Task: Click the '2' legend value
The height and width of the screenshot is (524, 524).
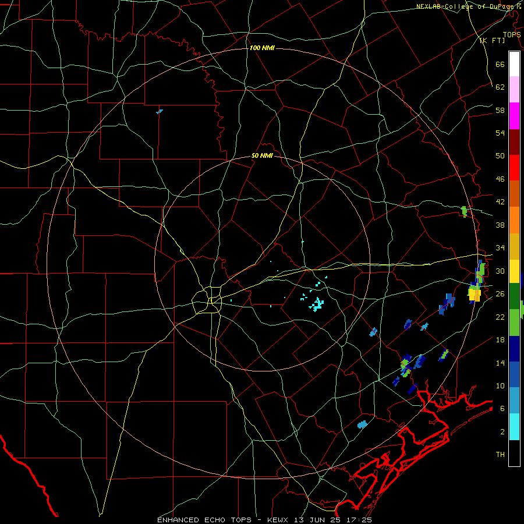Action: [x=502, y=432]
